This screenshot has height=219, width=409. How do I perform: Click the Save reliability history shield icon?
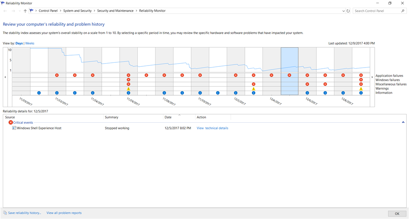5,213
